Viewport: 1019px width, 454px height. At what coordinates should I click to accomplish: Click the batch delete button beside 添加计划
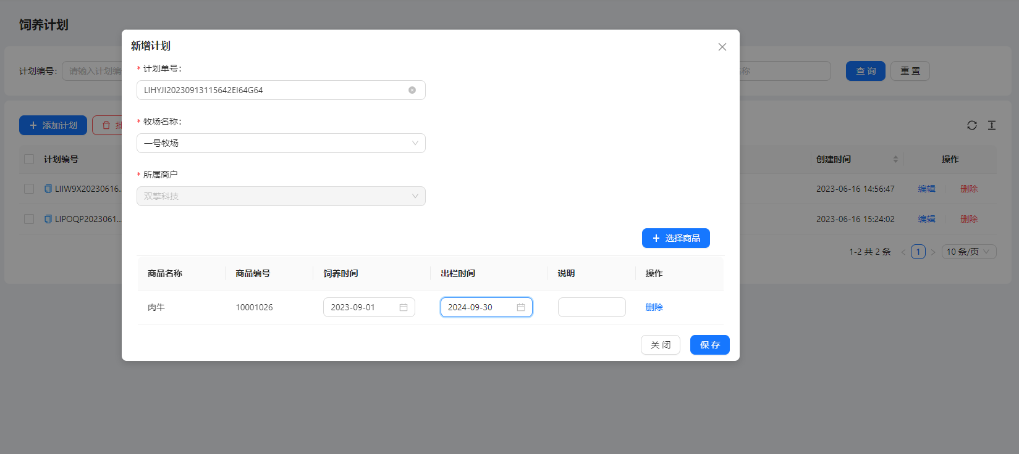coord(108,125)
